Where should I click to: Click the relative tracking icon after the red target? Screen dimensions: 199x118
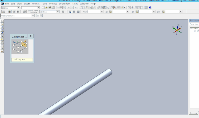click(14, 12)
